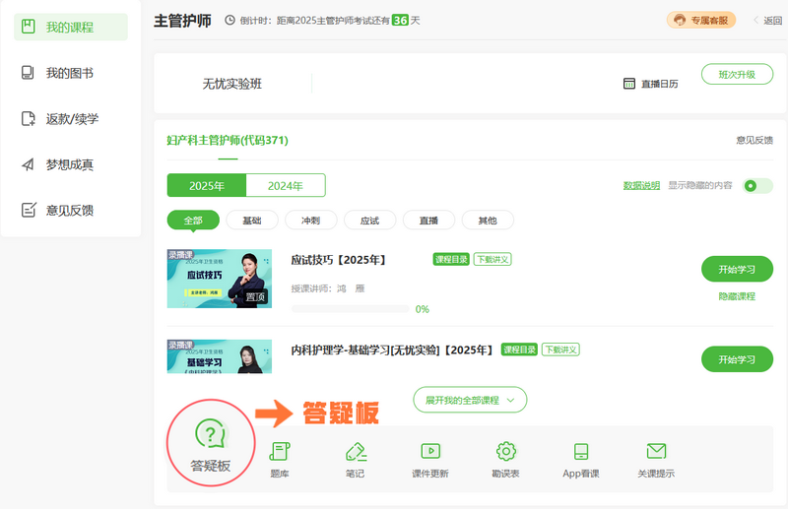
Task: Open the 勘误表 errata gear icon
Action: pos(506,452)
